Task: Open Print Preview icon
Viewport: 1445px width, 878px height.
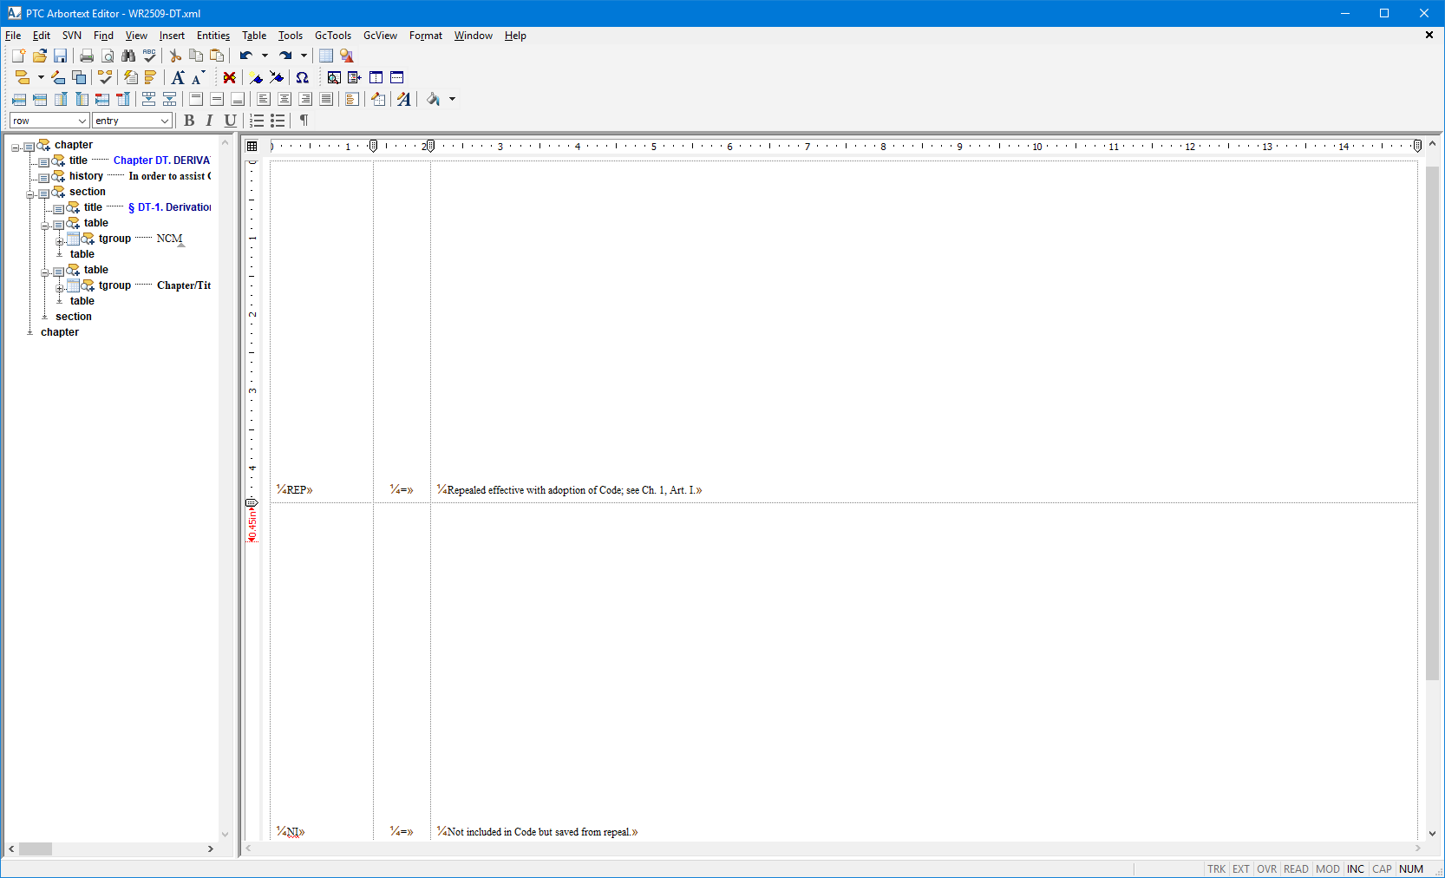Action: point(108,56)
